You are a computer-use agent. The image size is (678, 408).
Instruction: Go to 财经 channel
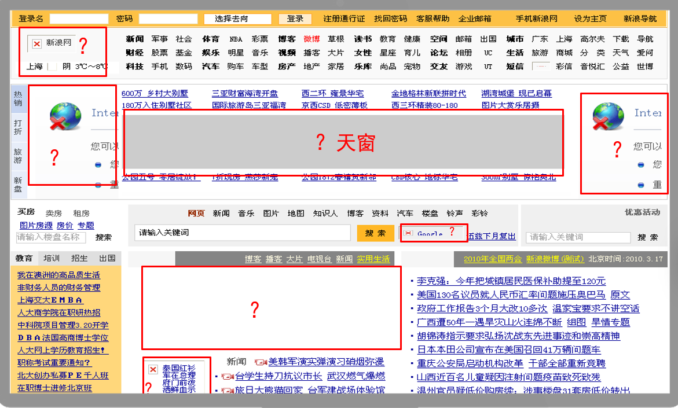[134, 53]
